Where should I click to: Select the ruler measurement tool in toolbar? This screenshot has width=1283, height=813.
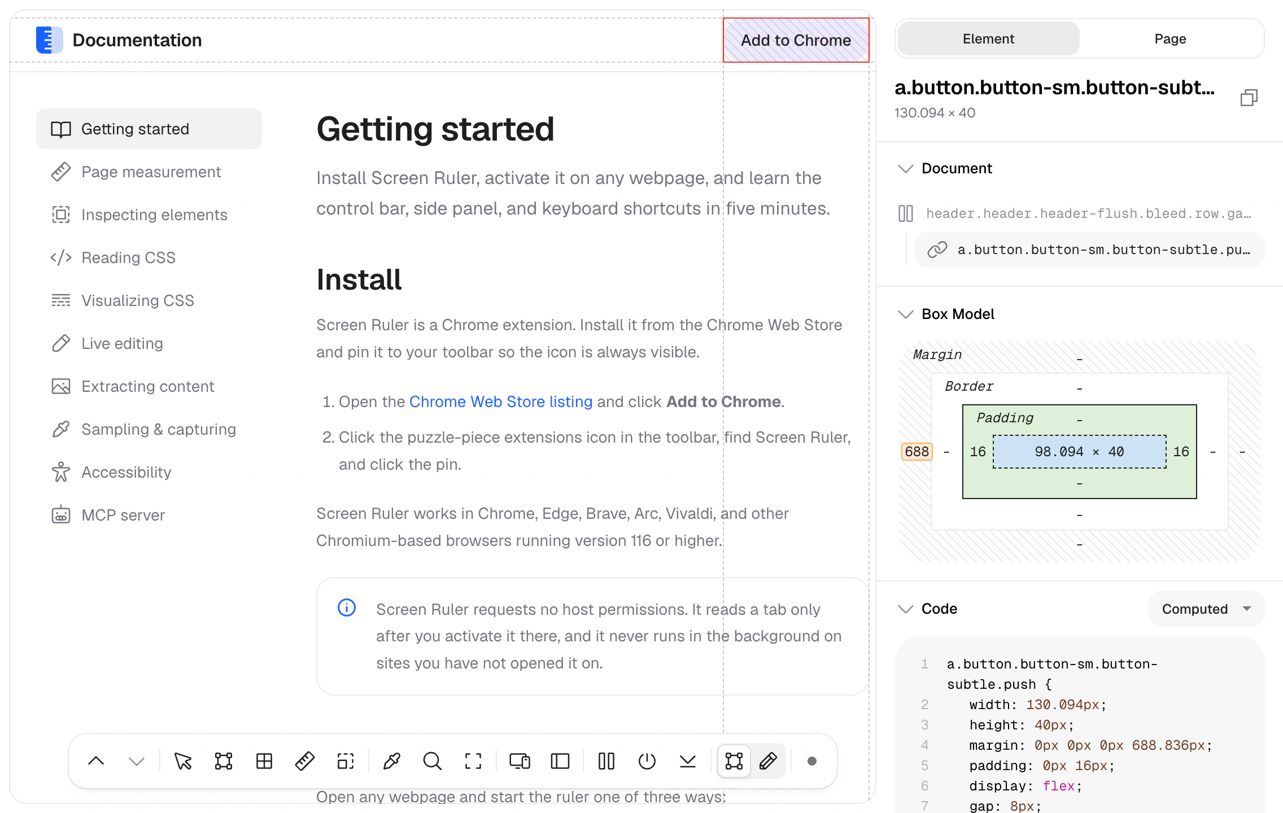point(305,761)
